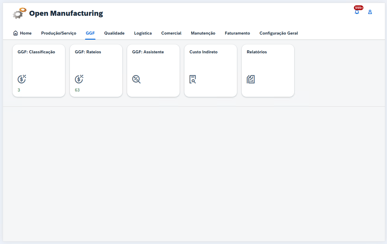Open the user profile icon
387x244 pixels.
(x=370, y=12)
